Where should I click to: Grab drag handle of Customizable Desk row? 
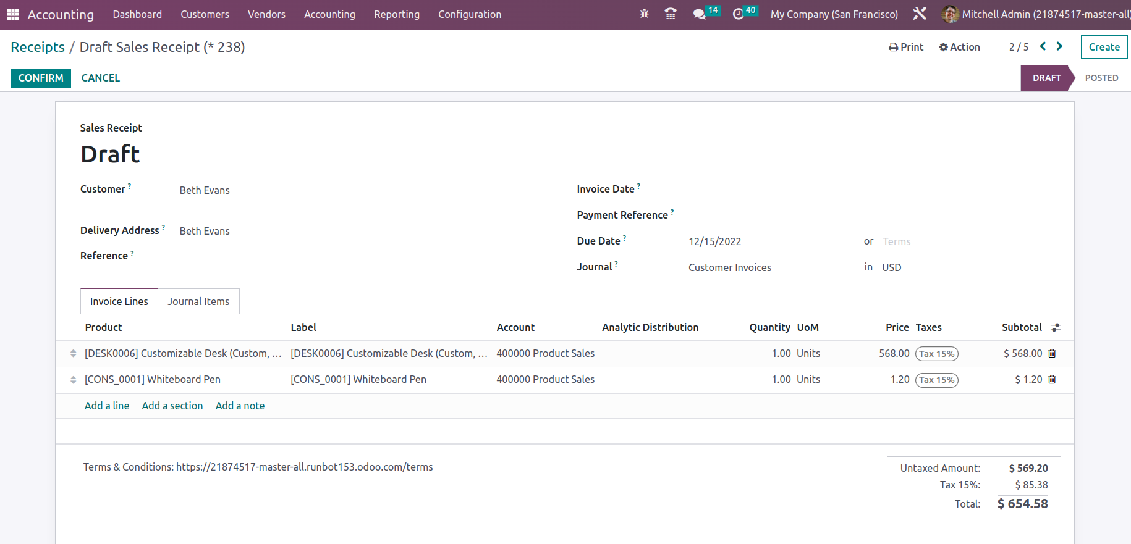point(73,353)
